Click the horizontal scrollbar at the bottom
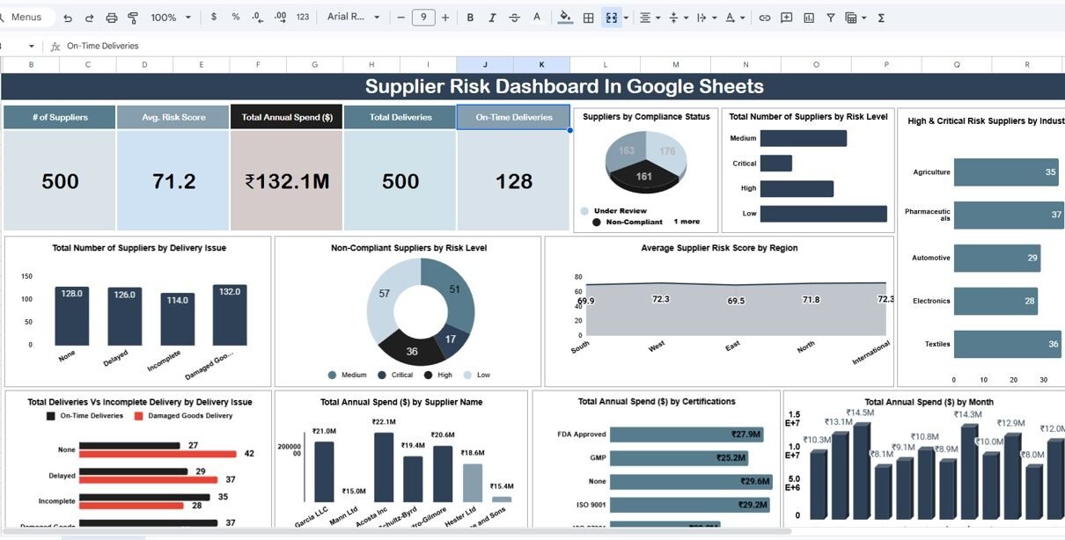The width and height of the screenshot is (1065, 540). point(396,531)
